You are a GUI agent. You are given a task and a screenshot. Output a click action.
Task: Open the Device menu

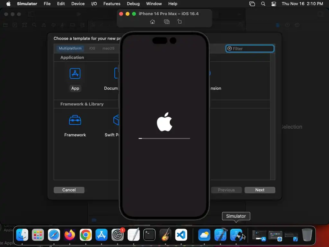click(x=78, y=4)
